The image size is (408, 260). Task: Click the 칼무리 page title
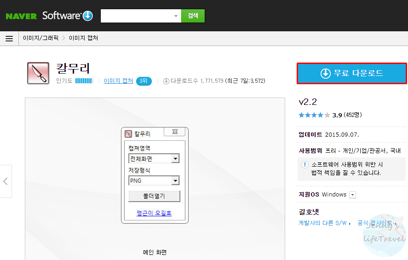coord(73,69)
